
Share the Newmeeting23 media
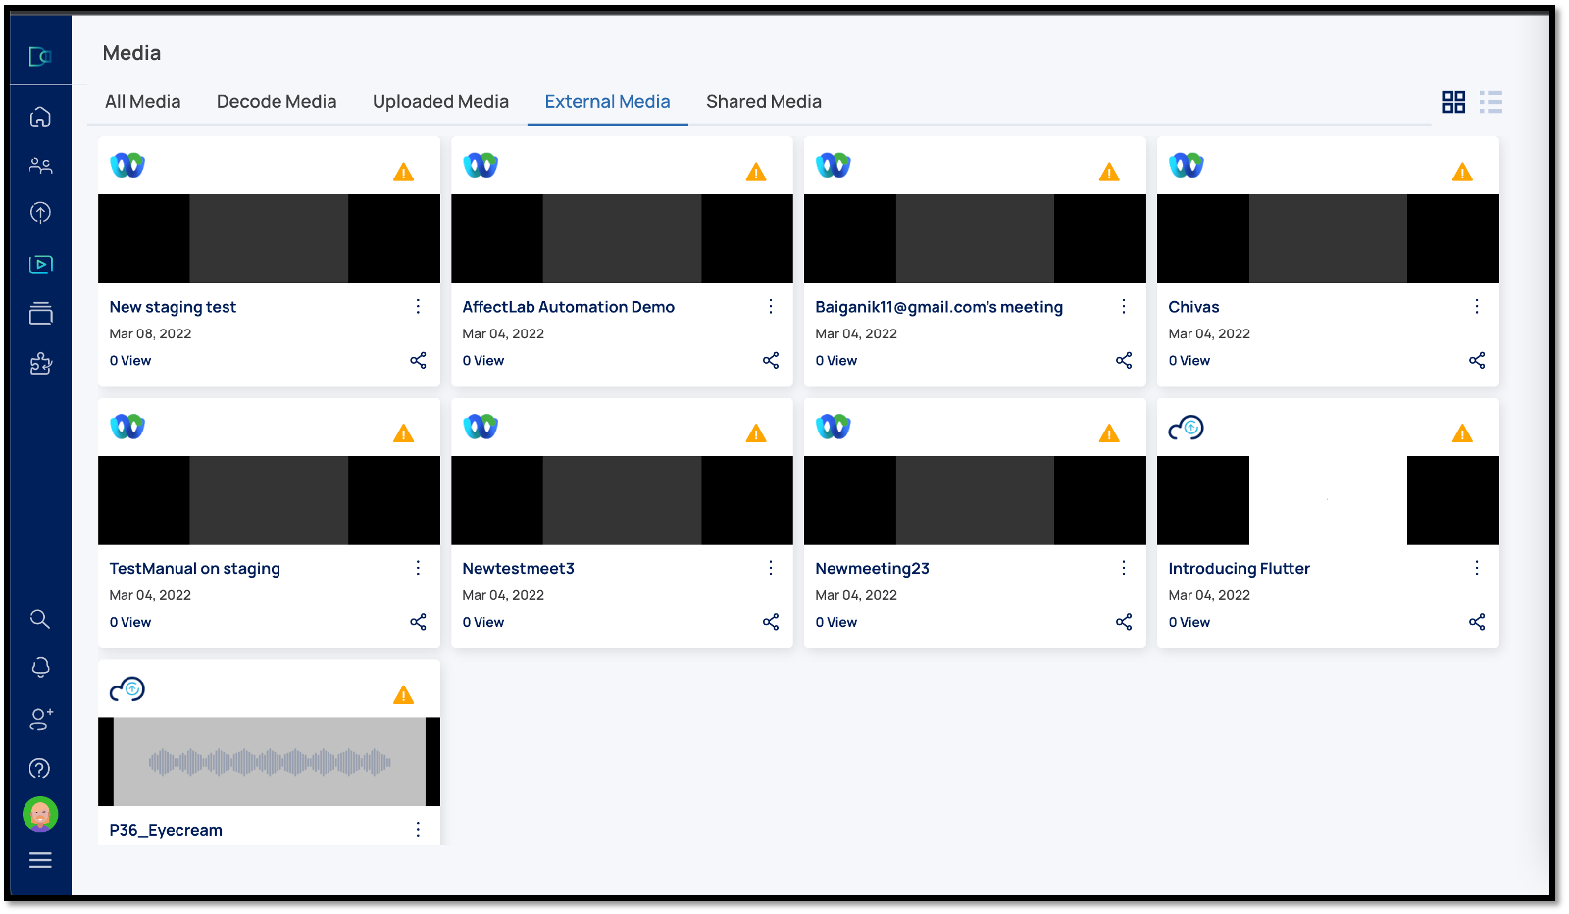(x=1124, y=622)
